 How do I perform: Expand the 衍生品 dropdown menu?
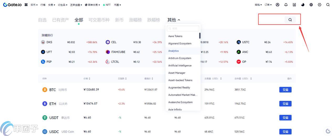[62, 5]
